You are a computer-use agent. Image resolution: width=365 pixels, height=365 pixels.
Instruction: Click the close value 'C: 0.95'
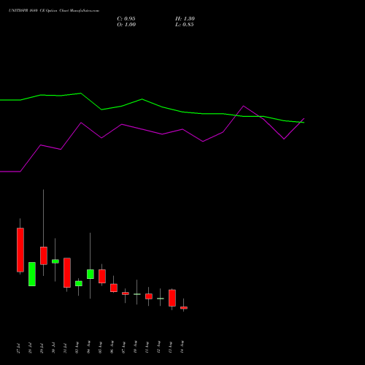point(126,19)
